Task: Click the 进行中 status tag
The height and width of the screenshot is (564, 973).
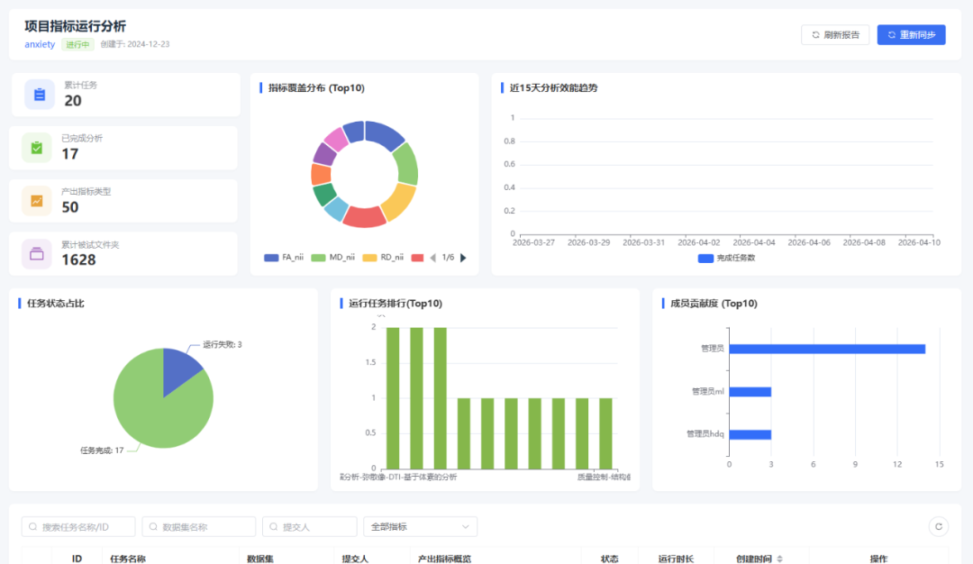Action: (x=77, y=44)
